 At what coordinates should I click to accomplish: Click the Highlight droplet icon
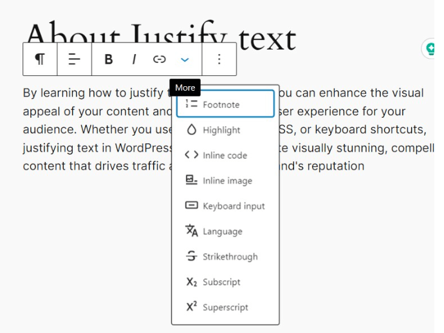point(191,130)
